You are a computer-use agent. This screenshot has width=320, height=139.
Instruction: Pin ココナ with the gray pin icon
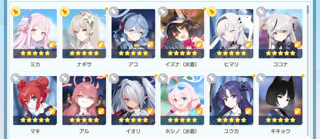coord(261,12)
